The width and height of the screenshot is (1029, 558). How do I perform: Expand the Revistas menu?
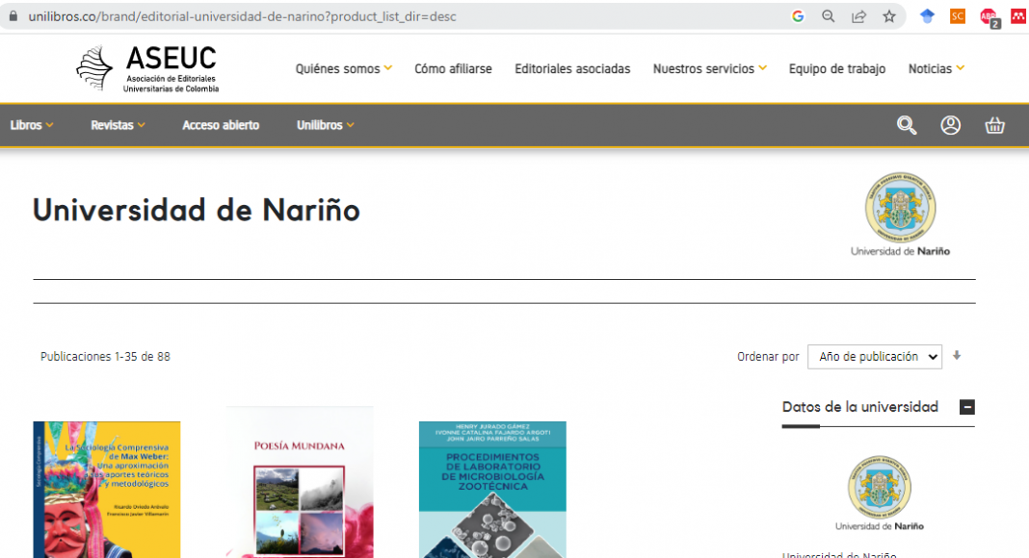click(119, 125)
